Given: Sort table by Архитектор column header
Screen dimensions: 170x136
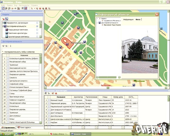Looking at the screenshot, I should 78,97.
